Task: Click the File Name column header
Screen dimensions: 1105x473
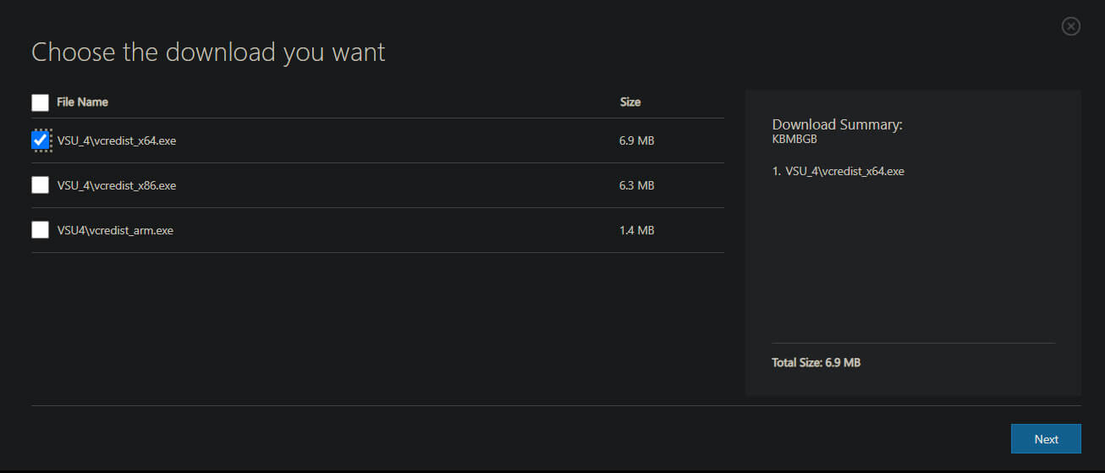Action: (82, 102)
